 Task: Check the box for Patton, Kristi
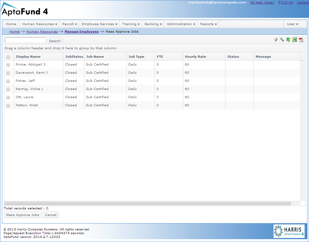tap(8, 106)
